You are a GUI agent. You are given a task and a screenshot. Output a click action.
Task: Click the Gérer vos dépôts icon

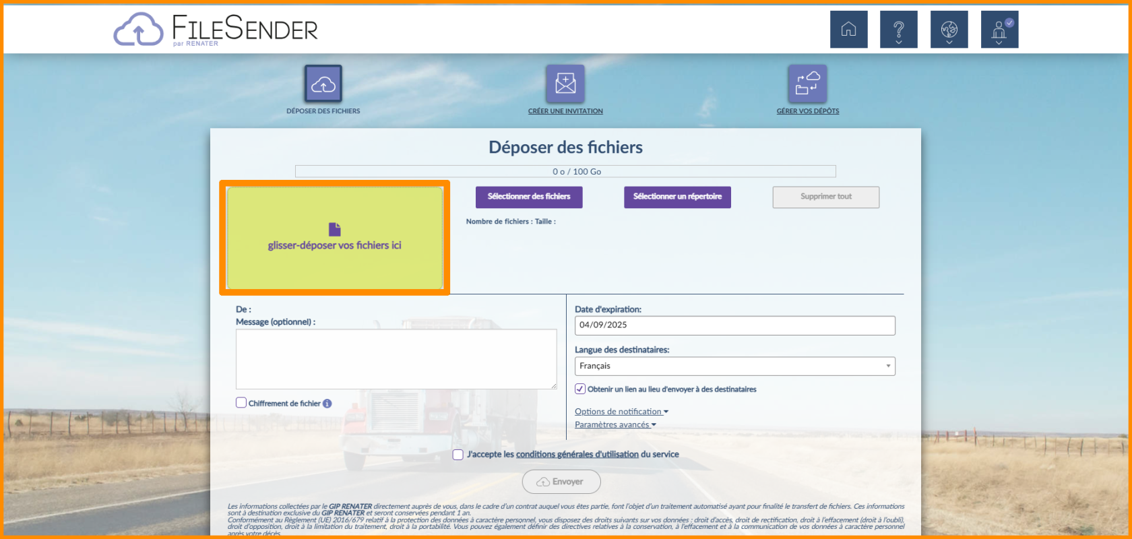807,84
